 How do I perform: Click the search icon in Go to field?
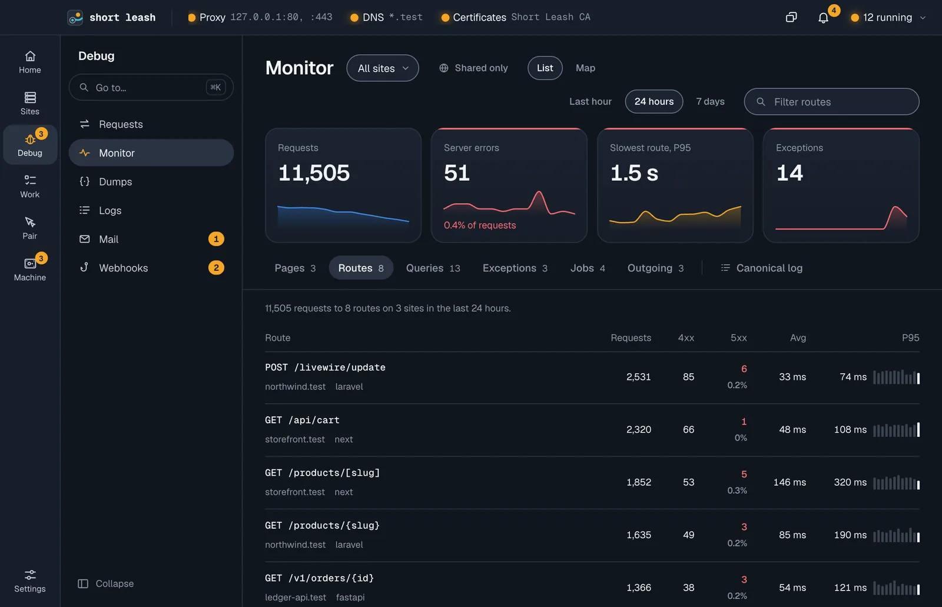coord(84,87)
